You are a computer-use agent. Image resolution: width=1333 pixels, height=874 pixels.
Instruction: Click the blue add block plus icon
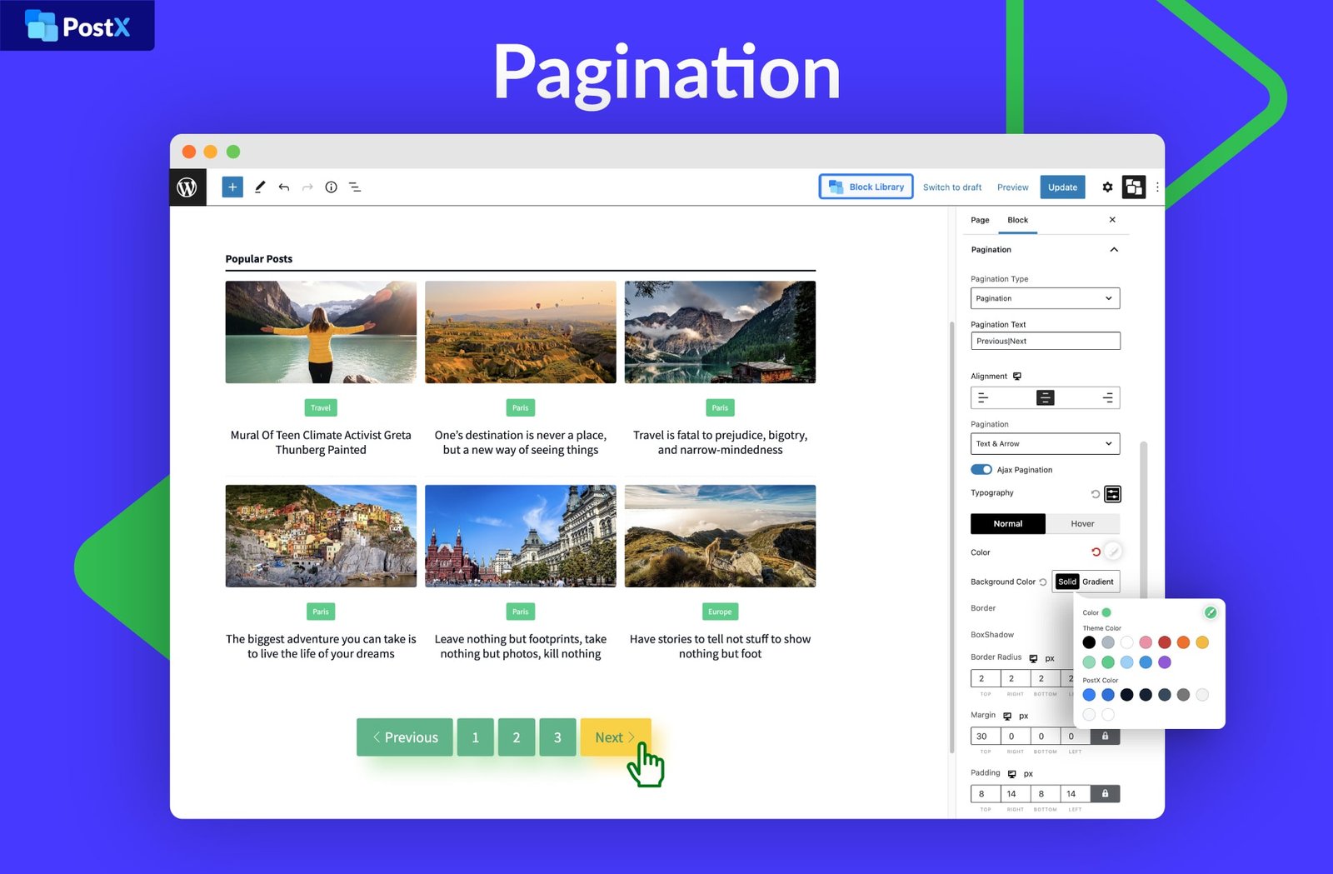pyautogui.click(x=232, y=187)
